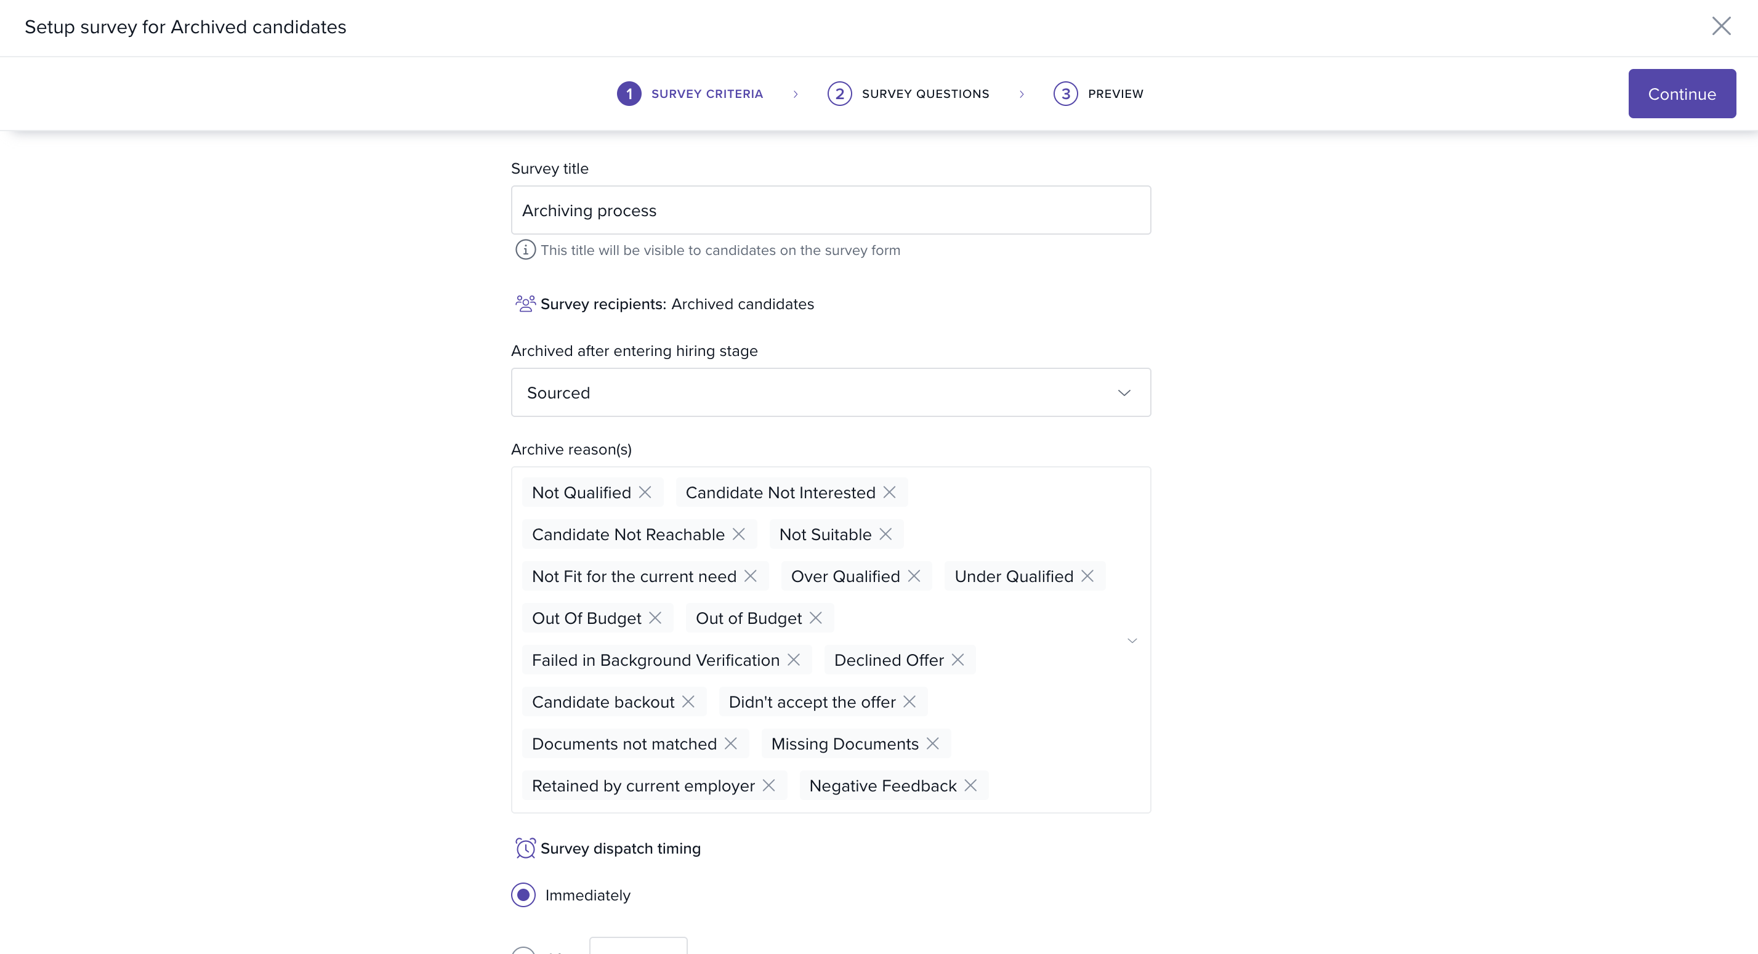Image resolution: width=1758 pixels, height=954 pixels.
Task: Remove the Over Qualified reason tag
Action: [914, 576]
